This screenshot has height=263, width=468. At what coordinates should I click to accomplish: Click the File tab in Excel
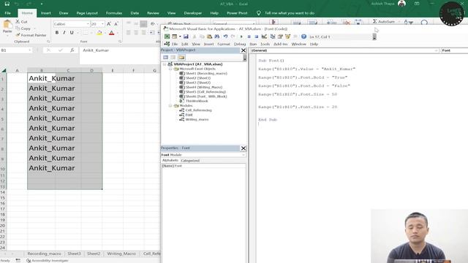8,13
